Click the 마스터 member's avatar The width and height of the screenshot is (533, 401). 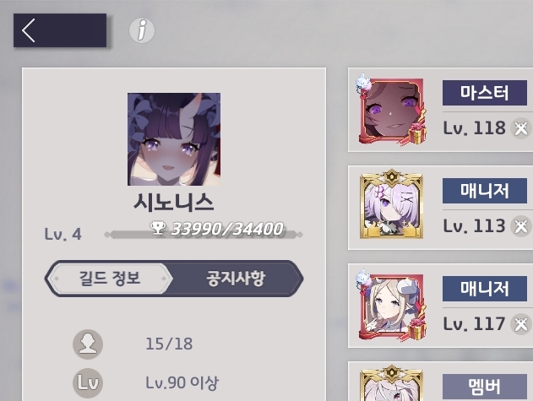[x=391, y=110]
